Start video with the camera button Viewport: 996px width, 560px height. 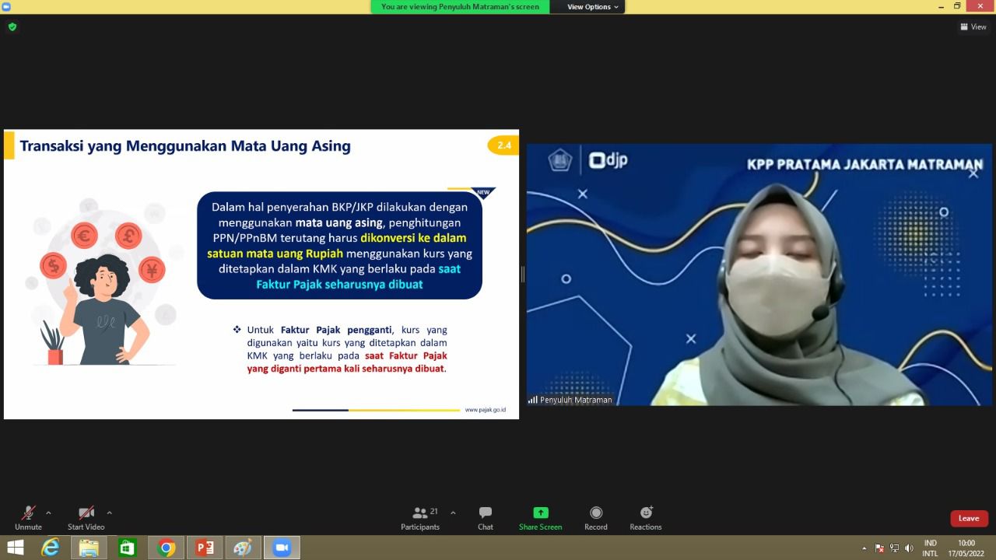(86, 517)
